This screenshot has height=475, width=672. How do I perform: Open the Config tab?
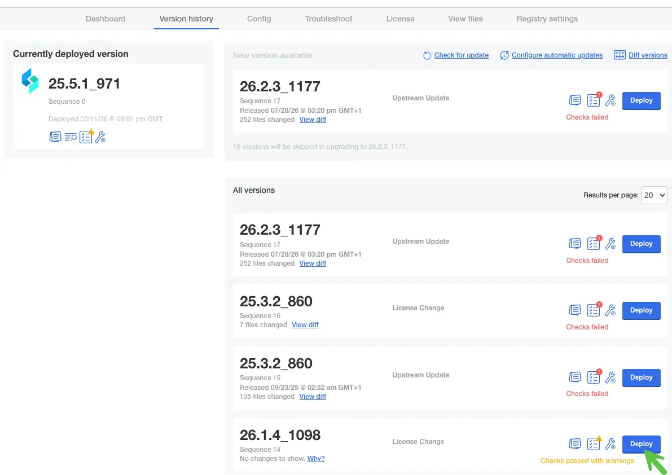(x=259, y=19)
